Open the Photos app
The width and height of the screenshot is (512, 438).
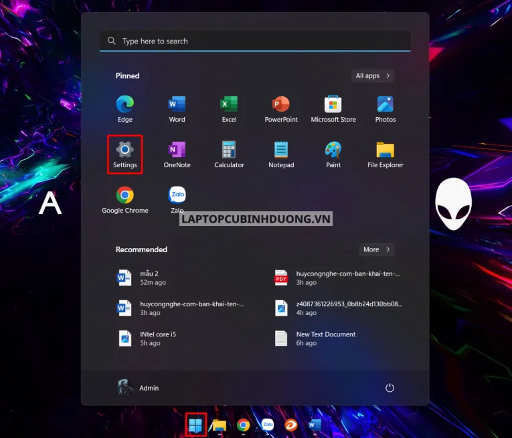coord(386,108)
